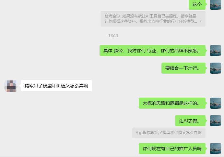The image size is (224, 157).
Task: Click avatar next to '这个' message
Action: click(x=216, y=5)
